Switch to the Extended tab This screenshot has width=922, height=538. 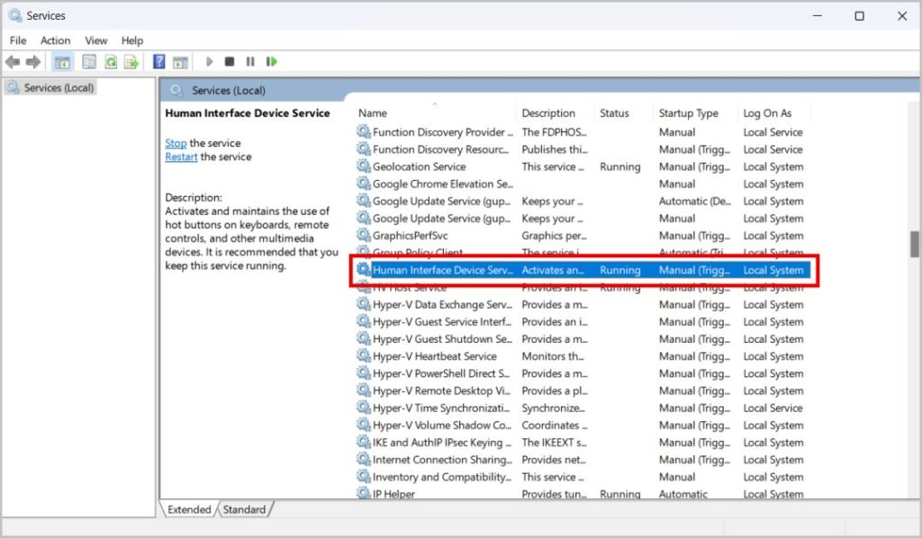tap(189, 509)
